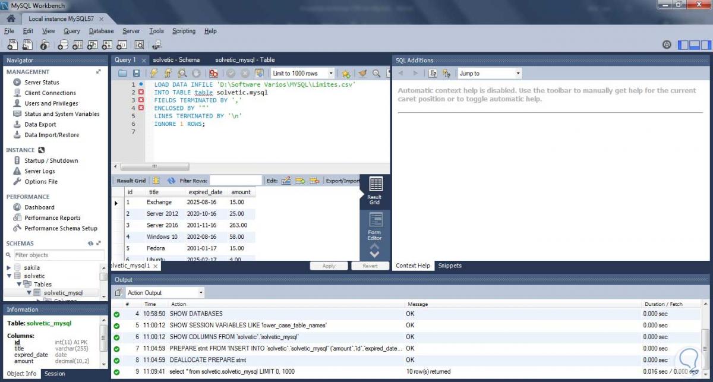Viewport: 713px width, 382px height.
Task: Open the Database menu
Action: 101,31
